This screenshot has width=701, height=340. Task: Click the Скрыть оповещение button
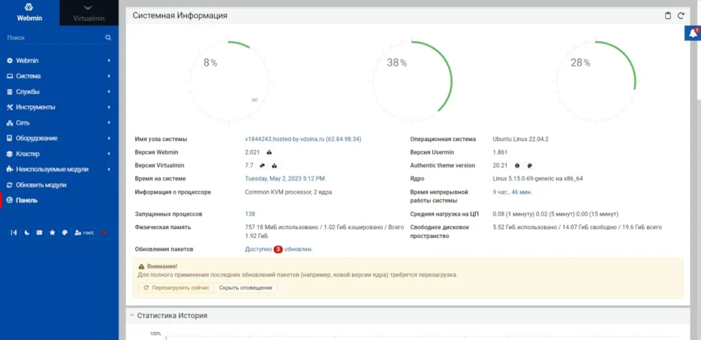pyautogui.click(x=246, y=288)
